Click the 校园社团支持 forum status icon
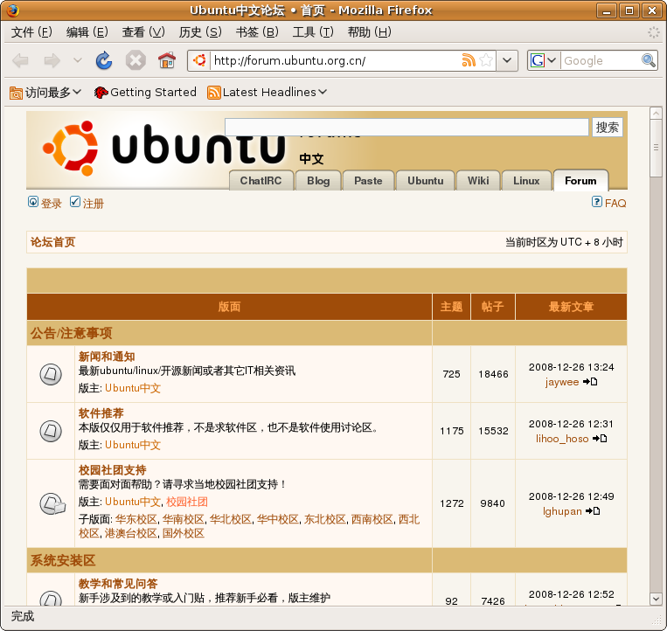 point(52,503)
